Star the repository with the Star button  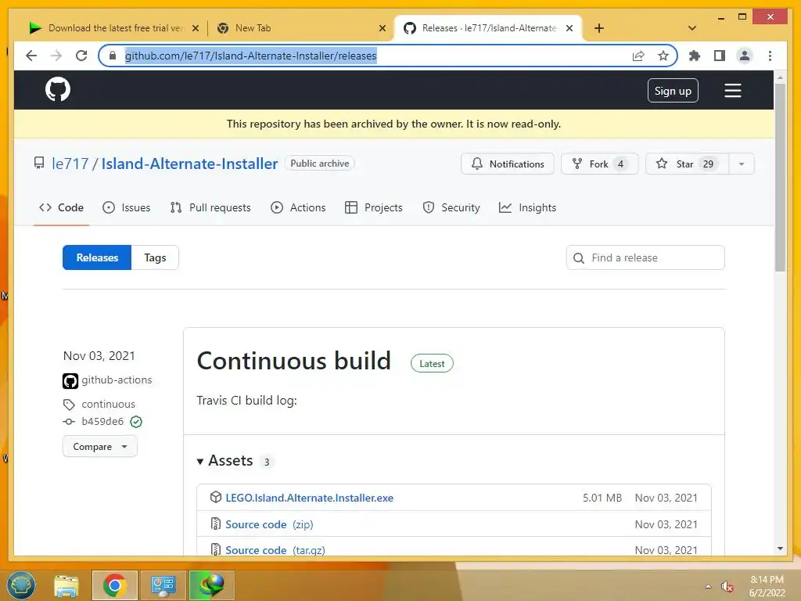[x=687, y=164]
